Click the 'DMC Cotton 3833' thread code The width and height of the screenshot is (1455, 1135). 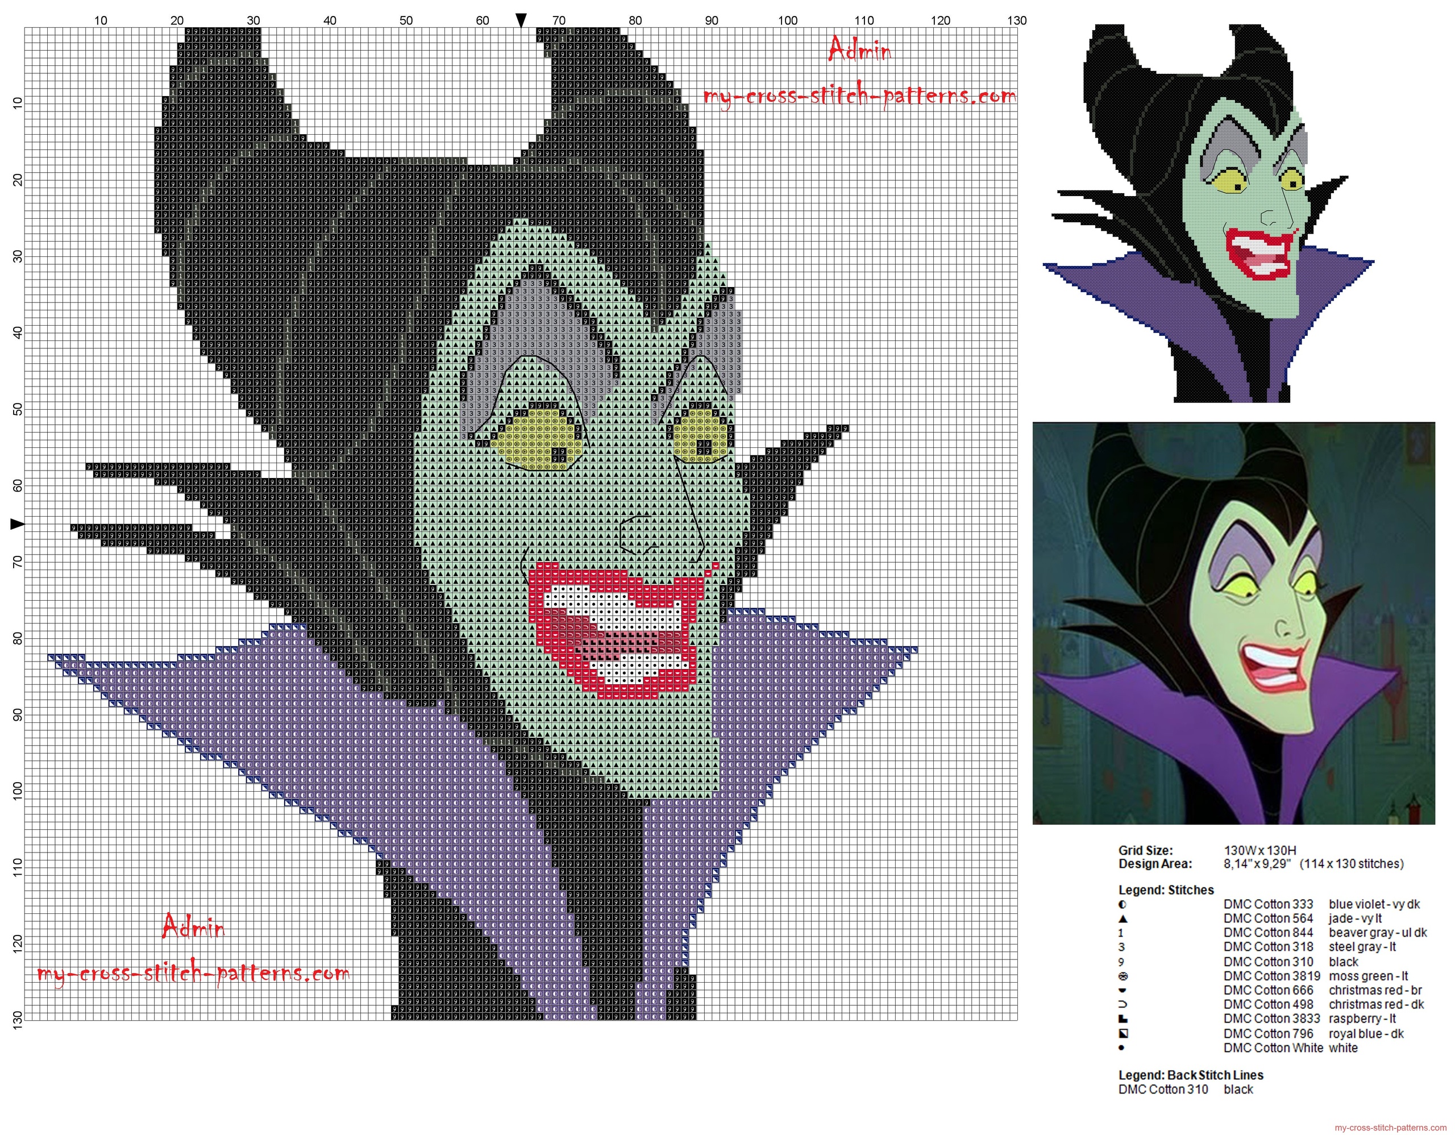click(1272, 1019)
